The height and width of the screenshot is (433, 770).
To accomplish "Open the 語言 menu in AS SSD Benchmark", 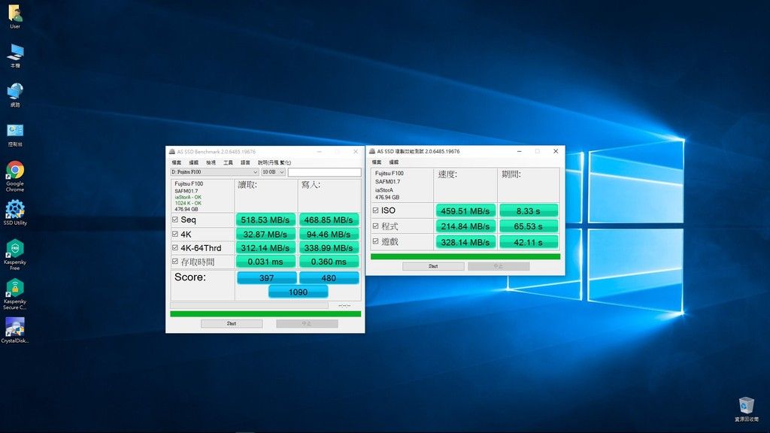I will click(x=246, y=162).
